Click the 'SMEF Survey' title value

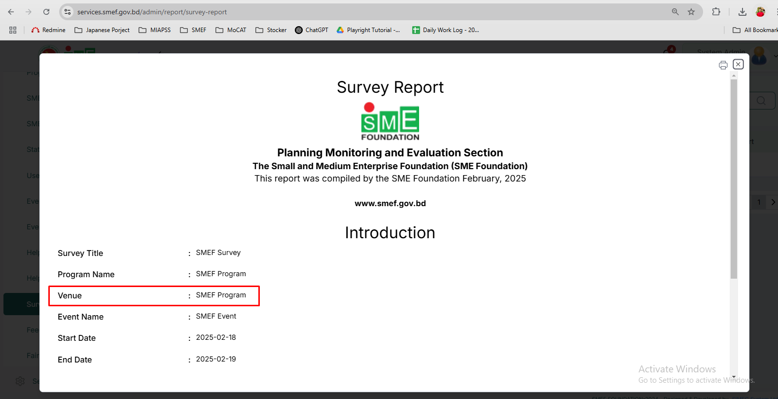point(218,253)
